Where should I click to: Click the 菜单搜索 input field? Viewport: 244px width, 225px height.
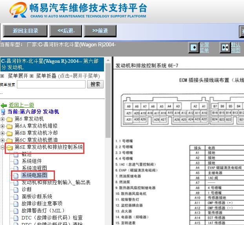coord(51,84)
